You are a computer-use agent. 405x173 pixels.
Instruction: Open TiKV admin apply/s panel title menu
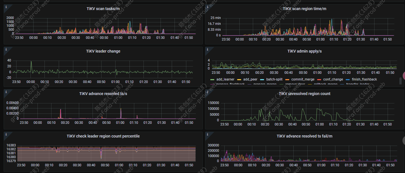(x=305, y=51)
